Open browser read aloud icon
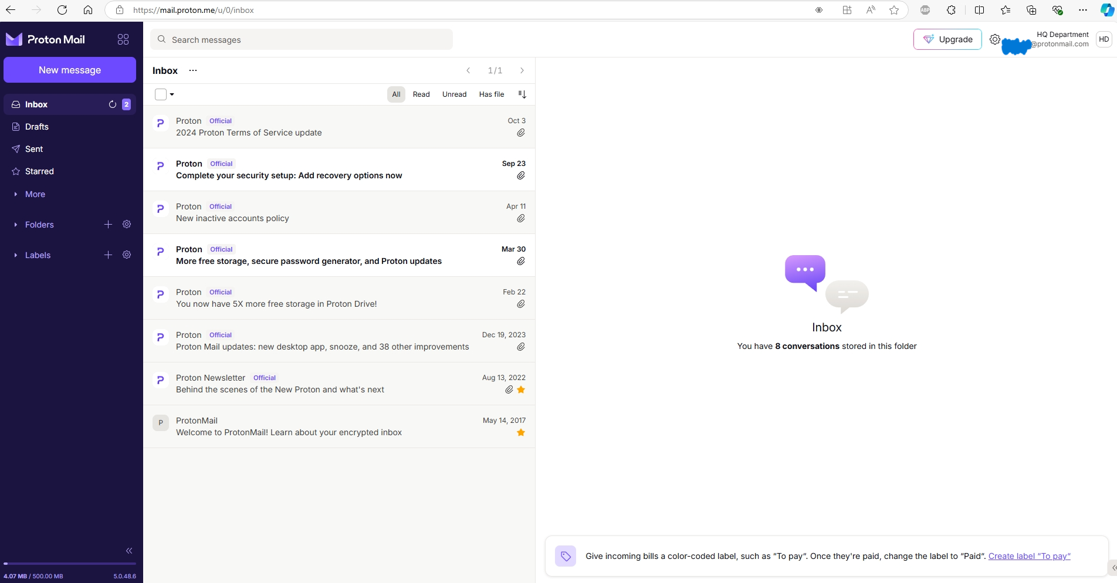This screenshot has height=583, width=1117. pyautogui.click(x=871, y=10)
